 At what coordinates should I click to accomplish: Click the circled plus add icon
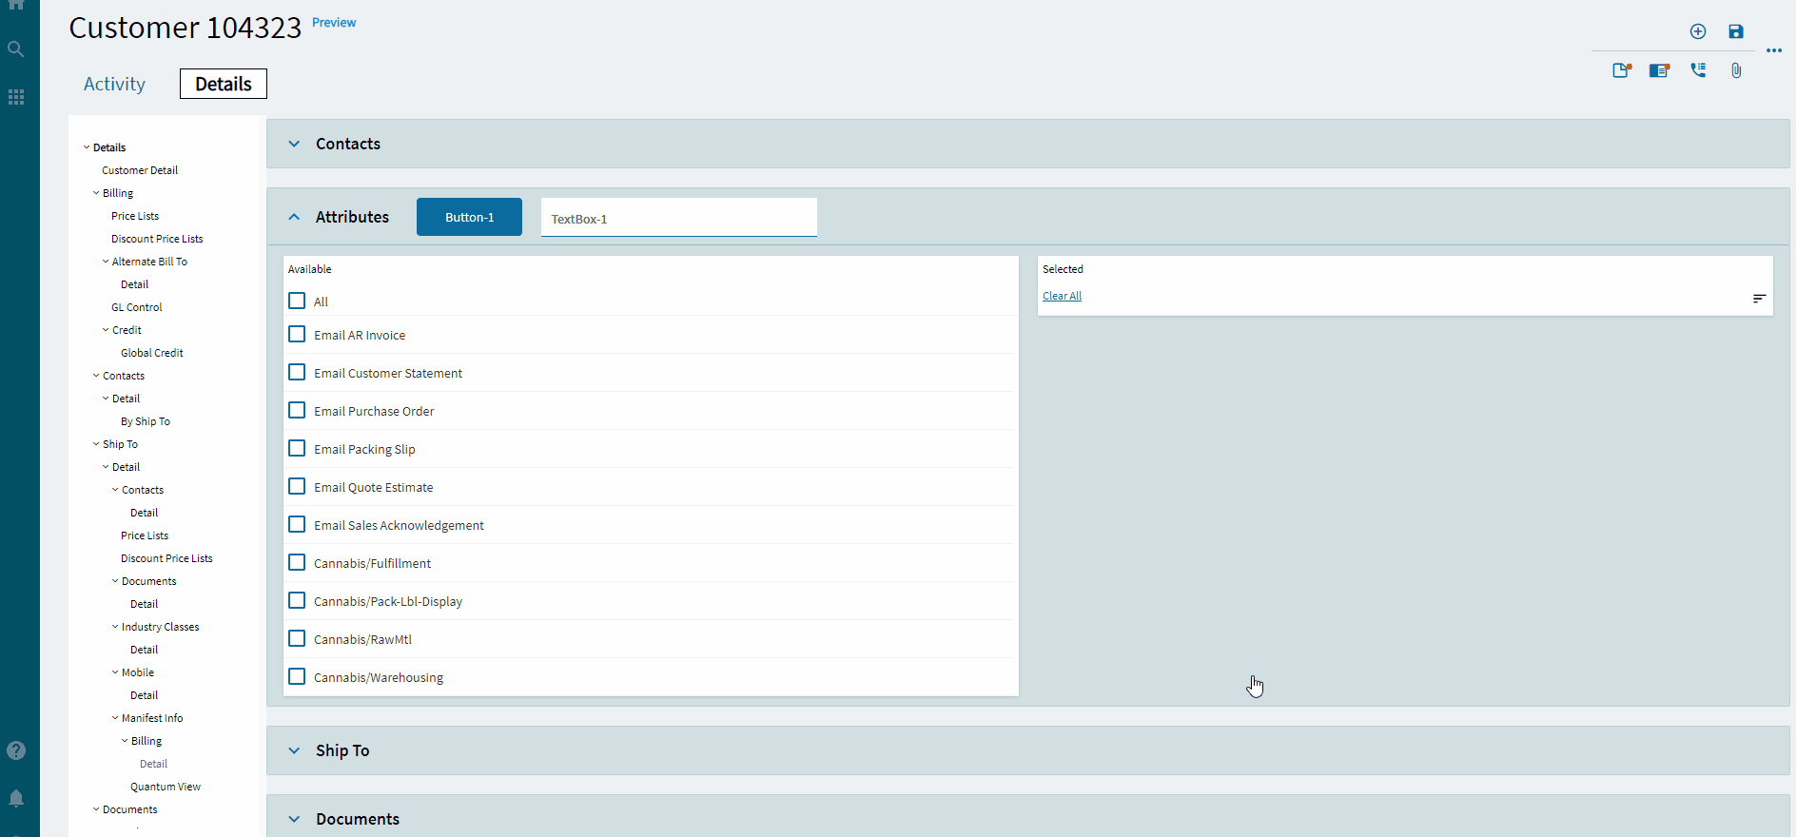coord(1698,31)
